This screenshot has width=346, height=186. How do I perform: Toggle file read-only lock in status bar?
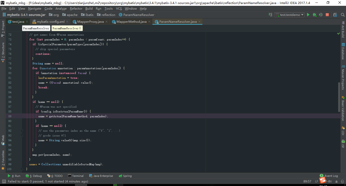pos(337,181)
